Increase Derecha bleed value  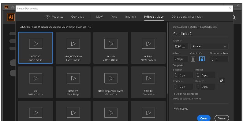click(198, 85)
